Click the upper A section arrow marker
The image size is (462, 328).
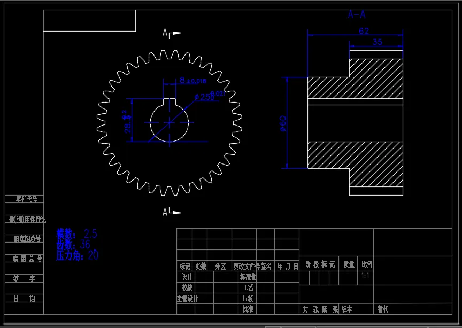pyautogui.click(x=172, y=33)
